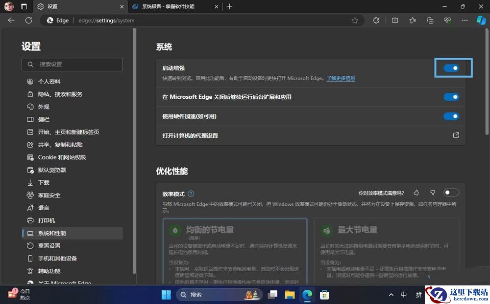490x304 pixels.
Task: Click the 了解更多信息 link
Action: [341, 78]
